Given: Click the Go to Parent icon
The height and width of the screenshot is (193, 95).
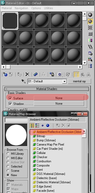Looking at the screenshot, I should coord(82,74).
